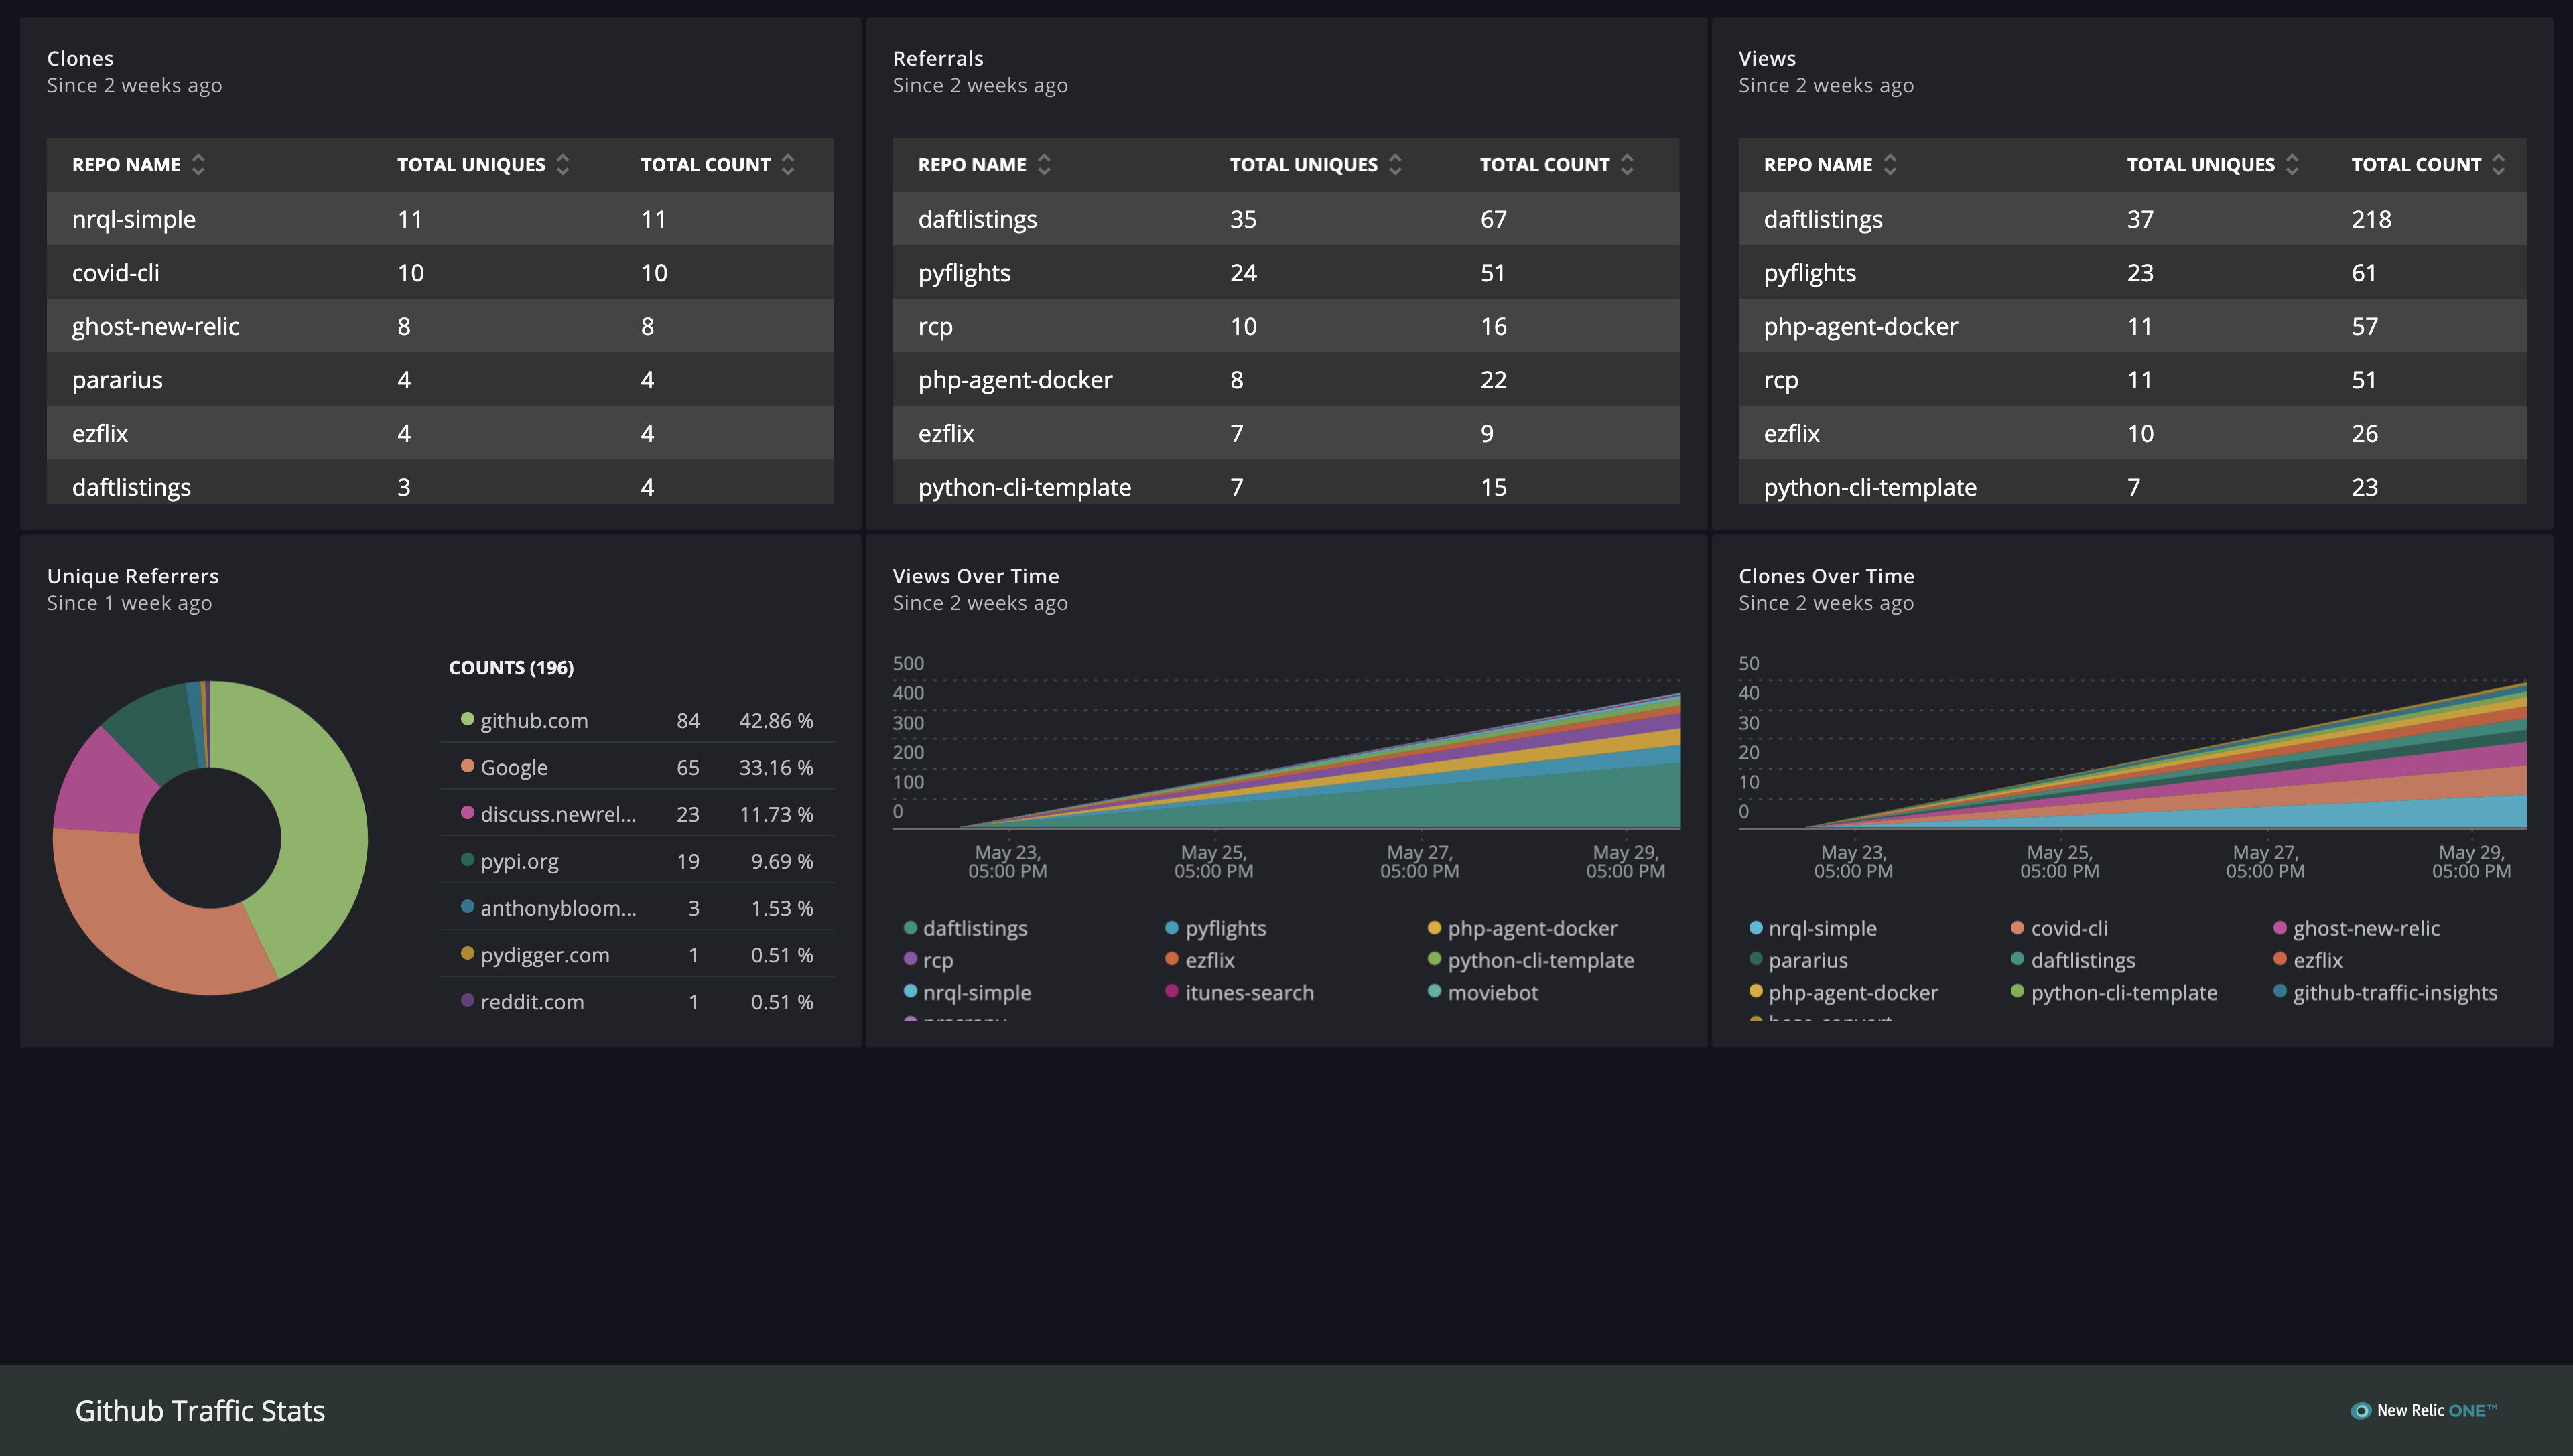Click daftlistings row in Referrals table
Viewport: 2573px width, 1456px height.
pos(978,219)
